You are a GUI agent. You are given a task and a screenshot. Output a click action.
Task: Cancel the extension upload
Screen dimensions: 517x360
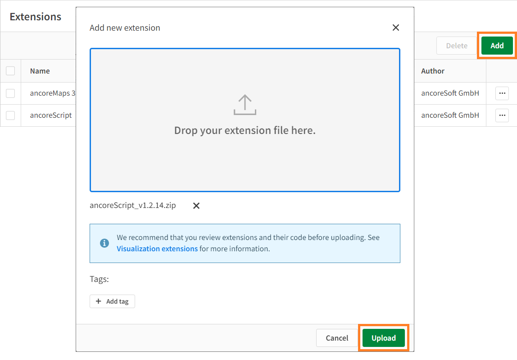[x=337, y=338]
